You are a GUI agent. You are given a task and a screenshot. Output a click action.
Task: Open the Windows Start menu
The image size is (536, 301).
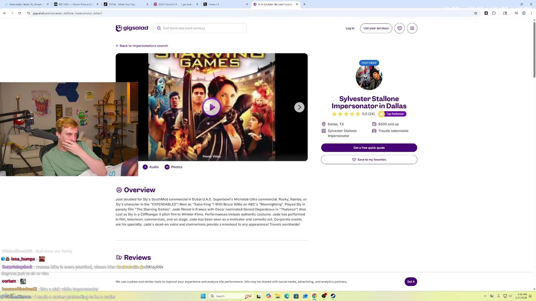(x=203, y=296)
